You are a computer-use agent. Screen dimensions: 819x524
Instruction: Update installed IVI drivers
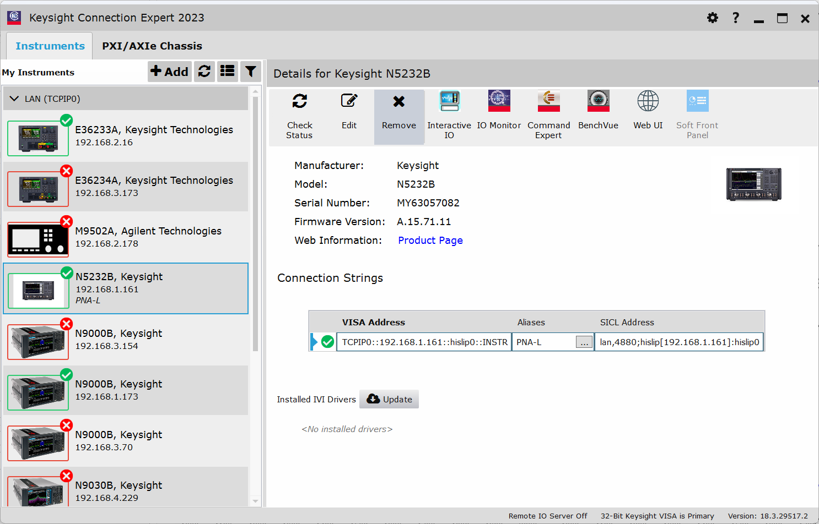pyautogui.click(x=389, y=399)
